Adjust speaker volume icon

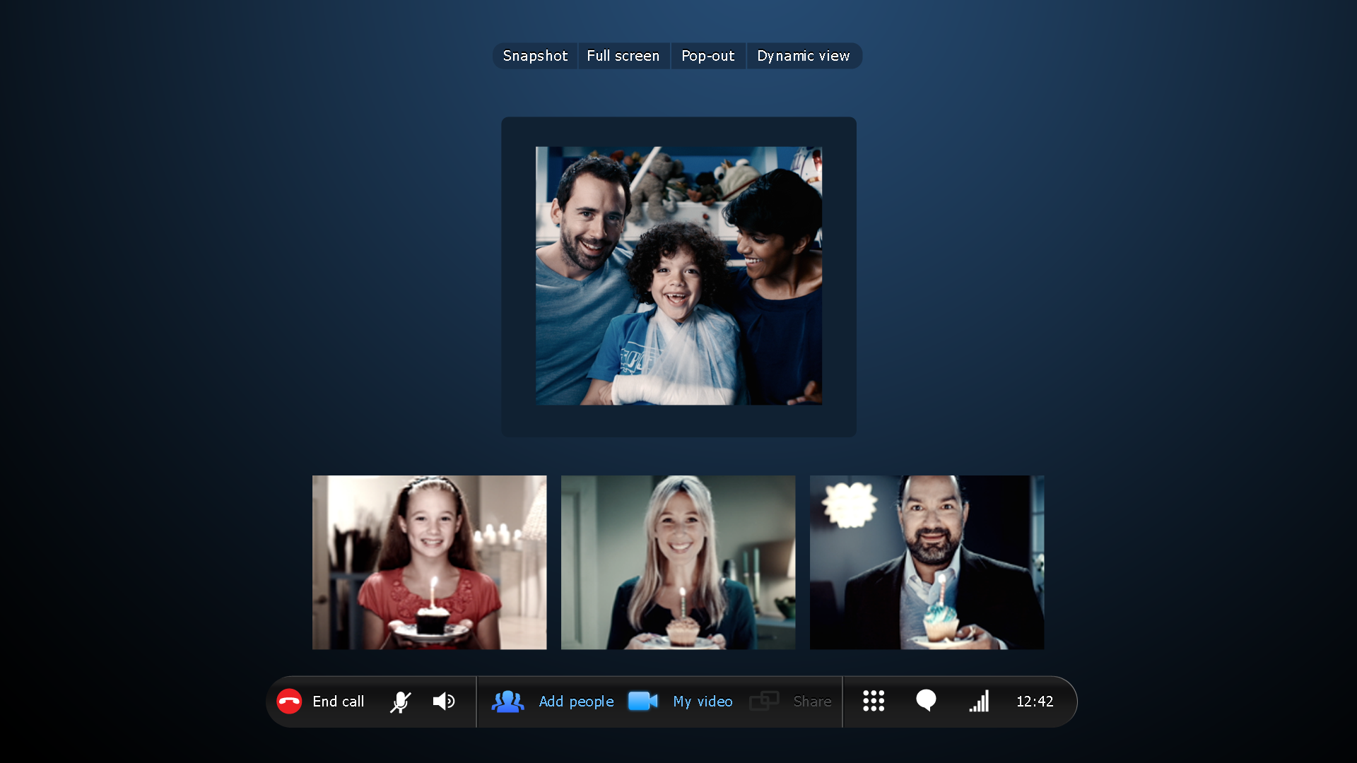[445, 701]
